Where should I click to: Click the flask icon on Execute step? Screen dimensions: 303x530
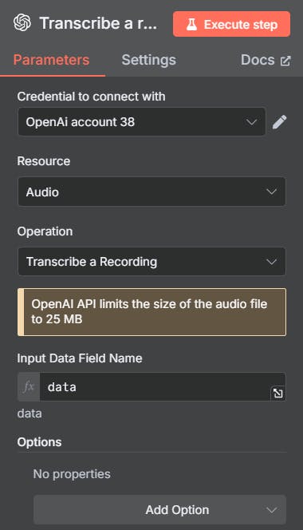click(191, 24)
